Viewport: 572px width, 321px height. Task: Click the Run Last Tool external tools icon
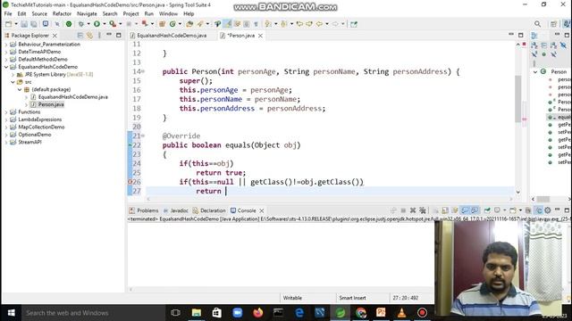click(113, 24)
